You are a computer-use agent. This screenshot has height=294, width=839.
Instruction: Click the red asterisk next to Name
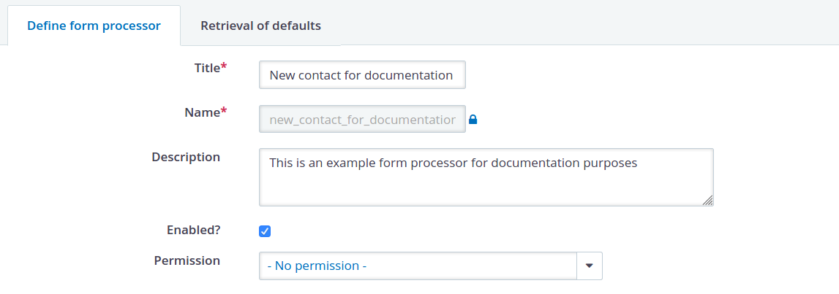coord(224,111)
